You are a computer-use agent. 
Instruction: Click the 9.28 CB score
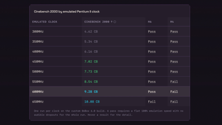91,92
